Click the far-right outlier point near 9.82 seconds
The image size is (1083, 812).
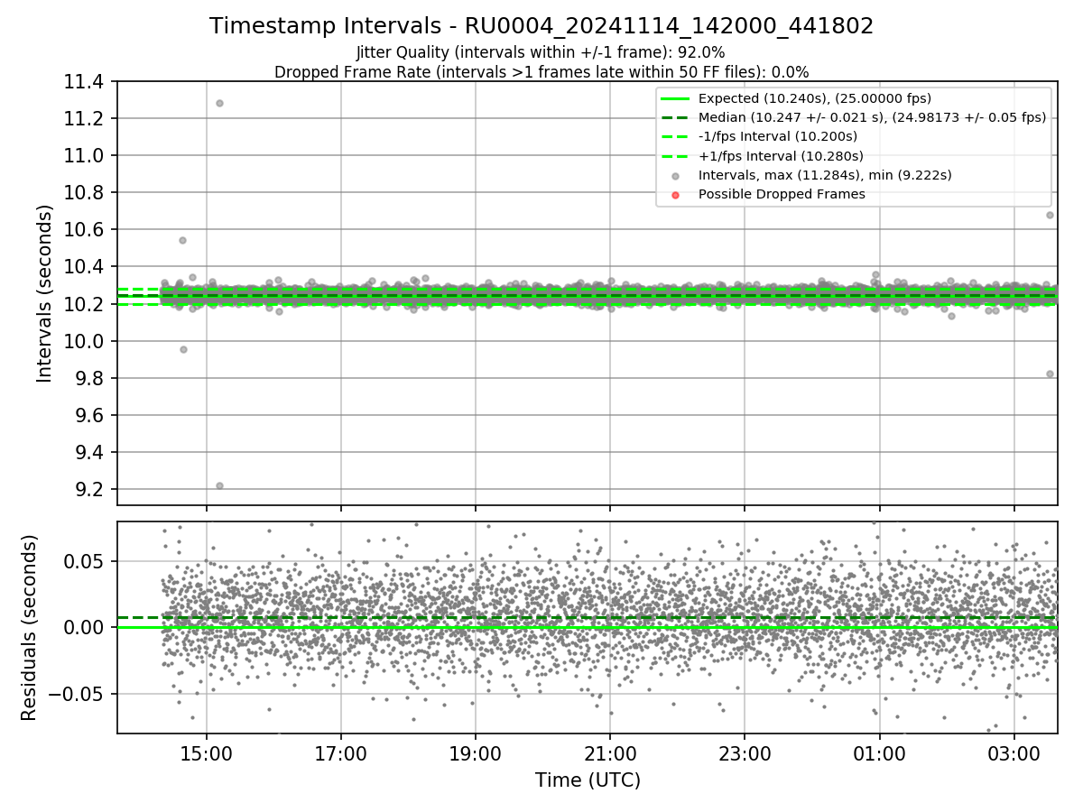(1050, 374)
